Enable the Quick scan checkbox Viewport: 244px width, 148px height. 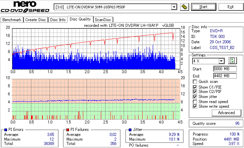(x=195, y=82)
